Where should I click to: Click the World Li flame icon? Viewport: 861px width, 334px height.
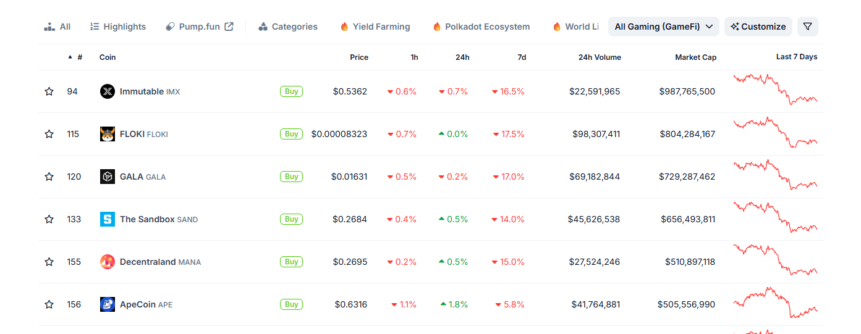click(557, 27)
